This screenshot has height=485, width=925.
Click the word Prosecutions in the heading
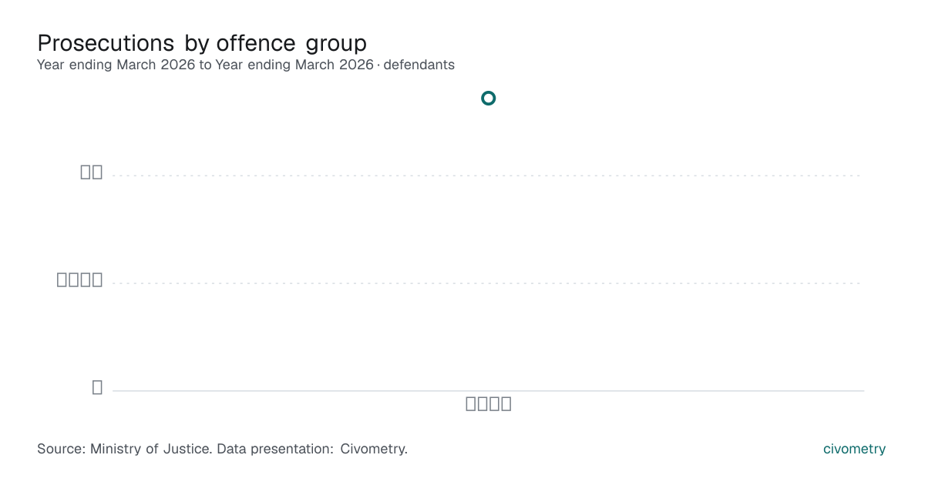coord(106,42)
